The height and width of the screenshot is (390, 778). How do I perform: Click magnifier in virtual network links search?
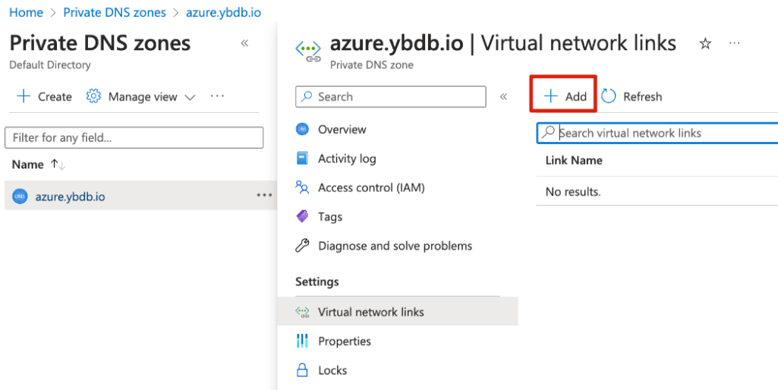click(549, 133)
